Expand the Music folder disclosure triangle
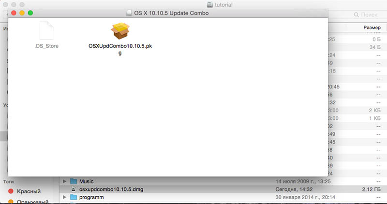387x204 pixels. click(x=64, y=181)
